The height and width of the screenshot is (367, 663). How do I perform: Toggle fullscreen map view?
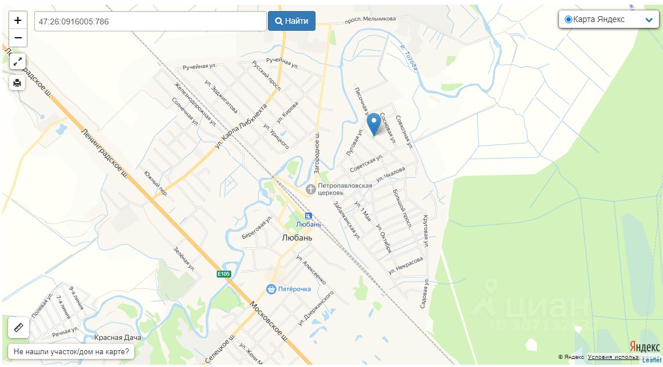[x=17, y=62]
